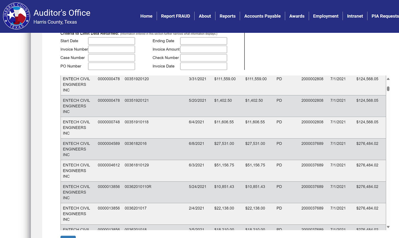Click PO number 0000004589
Screen dimensions: 399x238
[x=109, y=144]
